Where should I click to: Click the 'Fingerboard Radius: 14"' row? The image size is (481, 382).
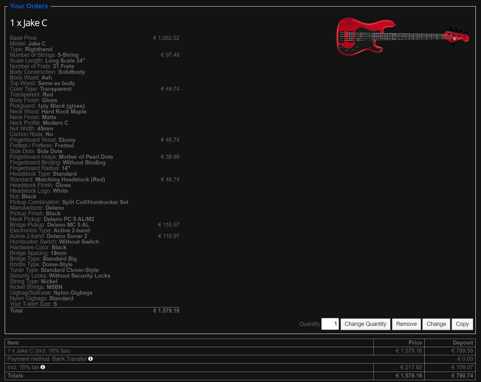tap(40, 168)
